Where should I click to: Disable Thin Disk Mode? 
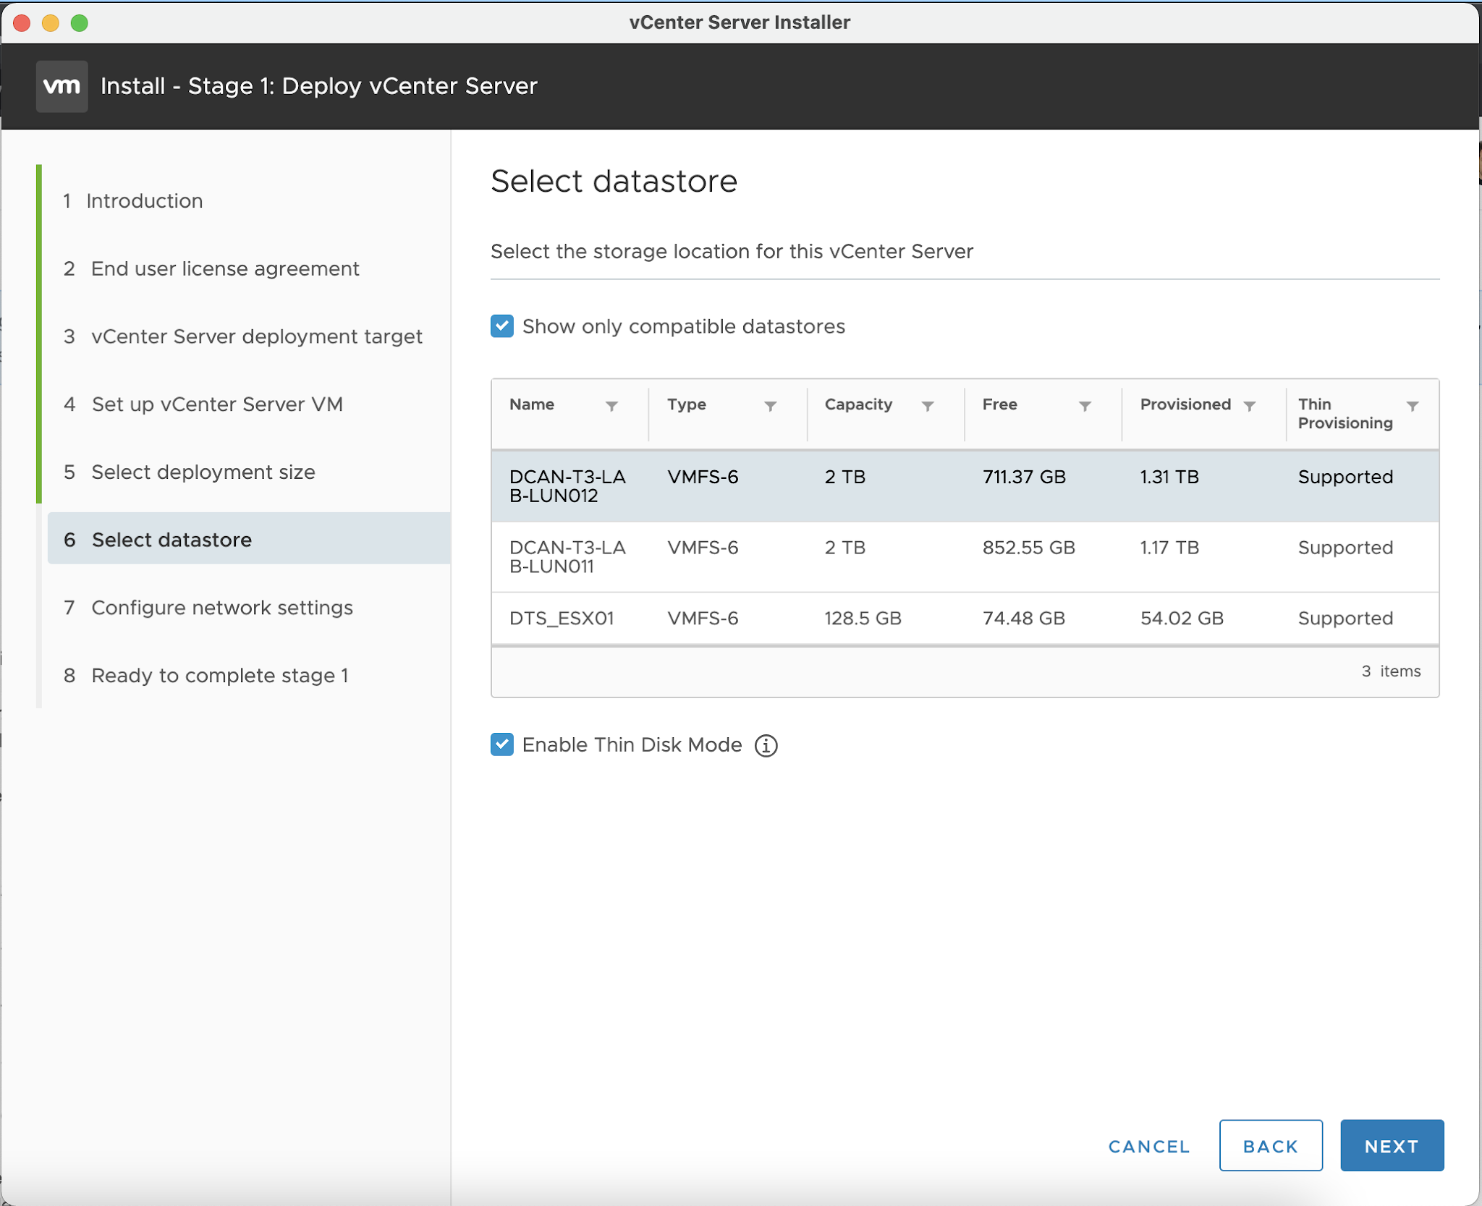[x=502, y=744]
